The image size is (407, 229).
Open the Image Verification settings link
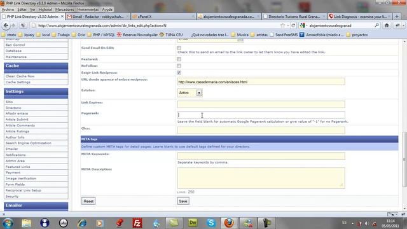tap(21, 178)
